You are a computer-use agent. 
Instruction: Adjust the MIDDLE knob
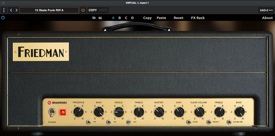point(119,112)
